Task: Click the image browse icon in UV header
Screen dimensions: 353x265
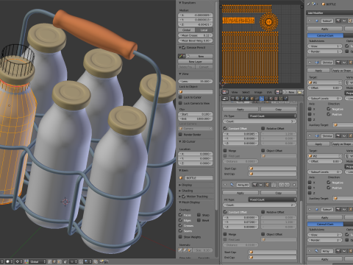Action: pos(278,92)
